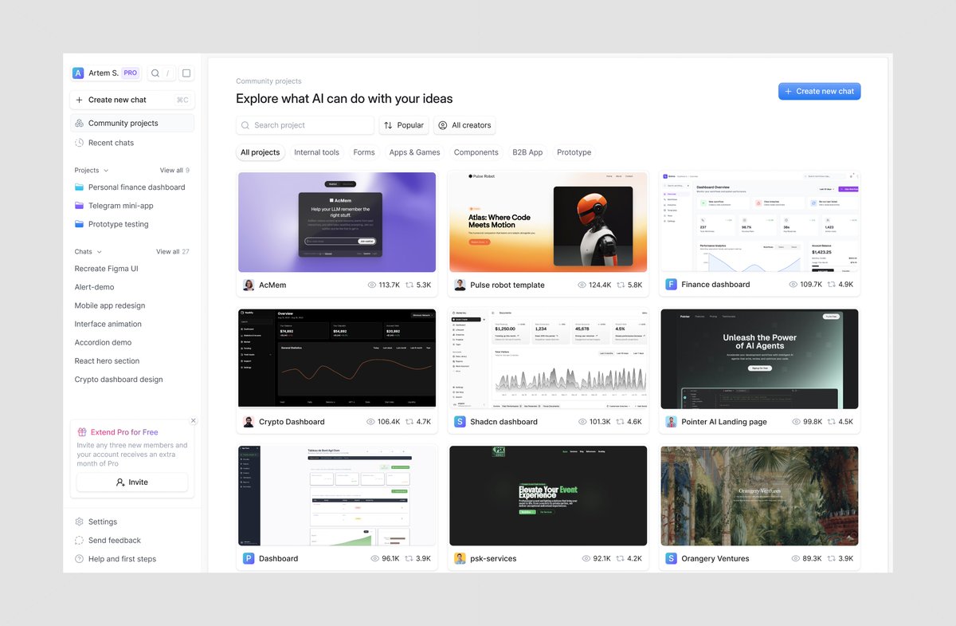Image resolution: width=956 pixels, height=626 pixels.
Task: Collapse the Projects section chevron
Action: (106, 171)
